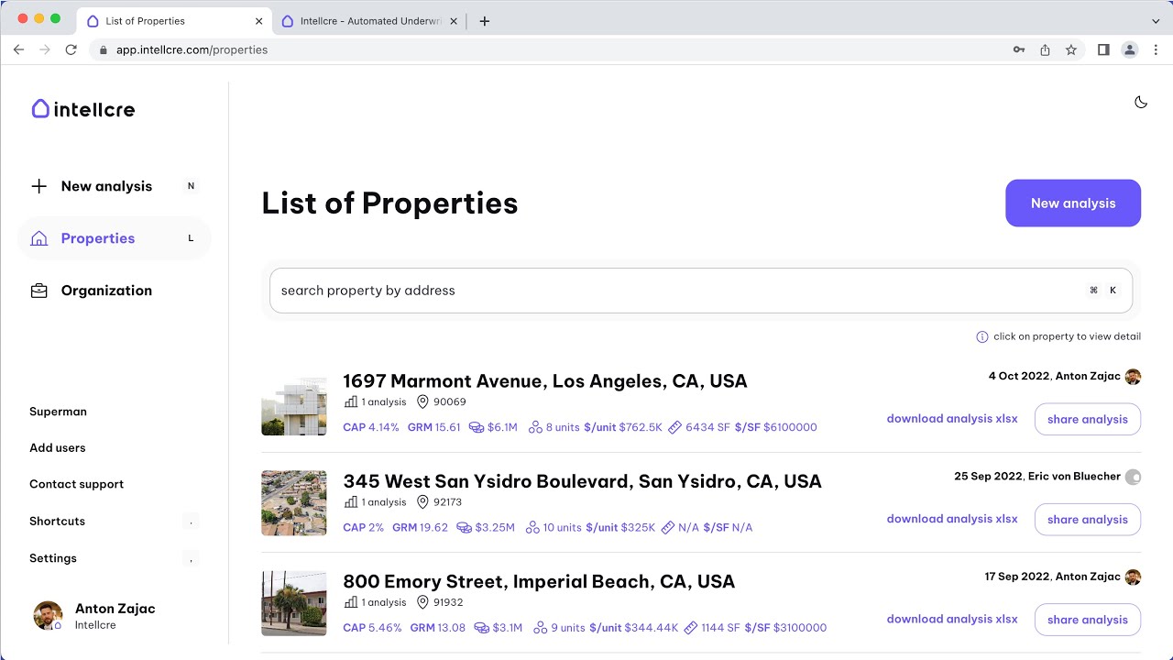Share analysis for 800 Emory Street
Image resolution: width=1173 pixels, height=660 pixels.
tap(1088, 620)
